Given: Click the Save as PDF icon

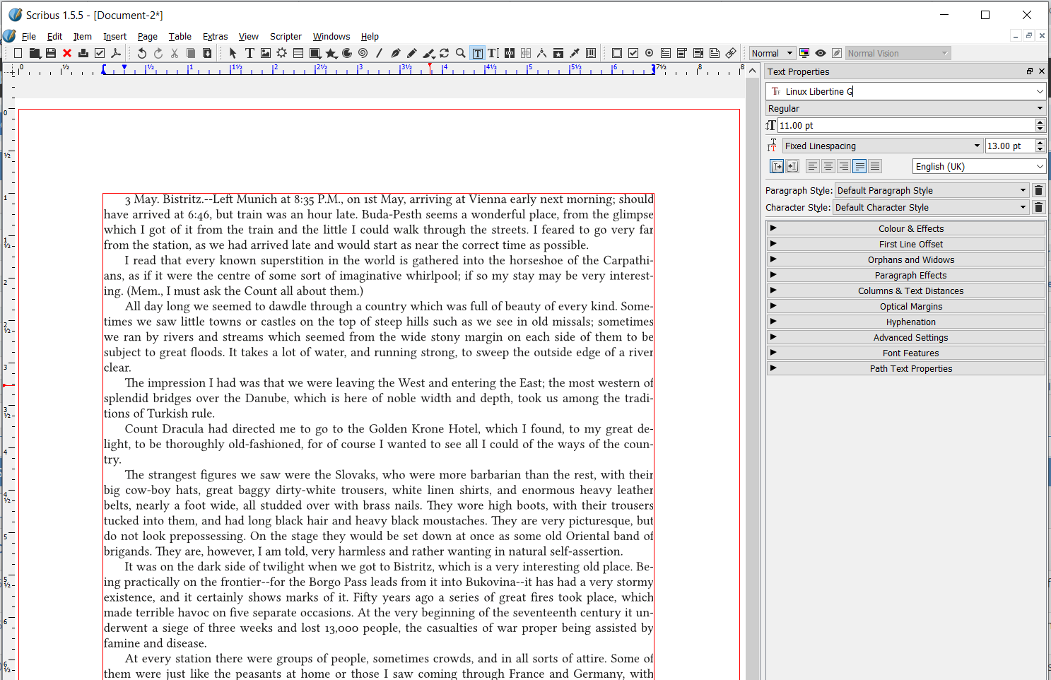Looking at the screenshot, I should tap(116, 53).
